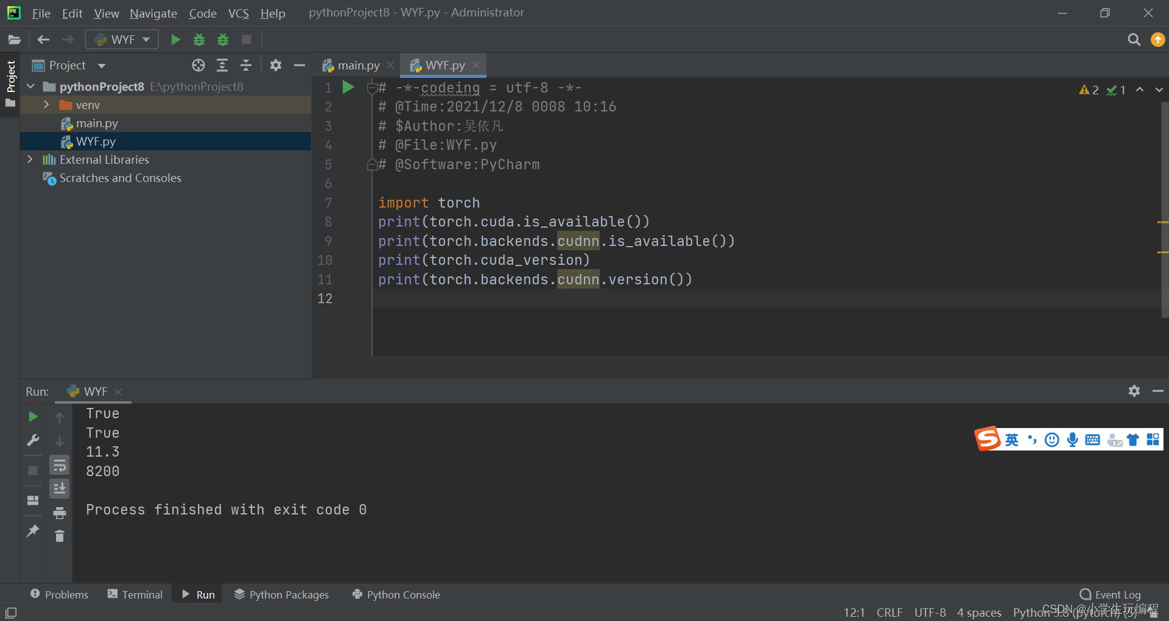Click Run panel stop square
Viewport: 1169px width, 621px height.
(33, 471)
